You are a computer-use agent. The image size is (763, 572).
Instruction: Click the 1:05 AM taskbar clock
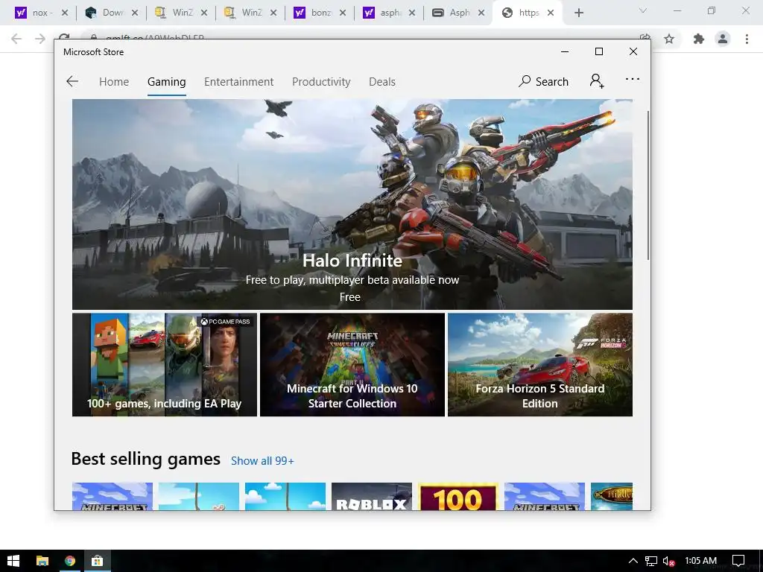click(700, 561)
